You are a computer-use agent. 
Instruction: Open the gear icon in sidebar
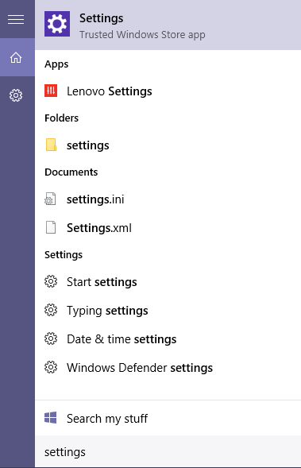click(16, 95)
